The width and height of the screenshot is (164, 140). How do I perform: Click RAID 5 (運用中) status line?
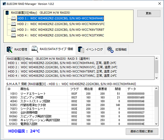pos(48,59)
